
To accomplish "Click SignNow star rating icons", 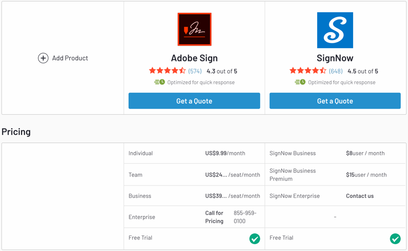I will 308,71.
